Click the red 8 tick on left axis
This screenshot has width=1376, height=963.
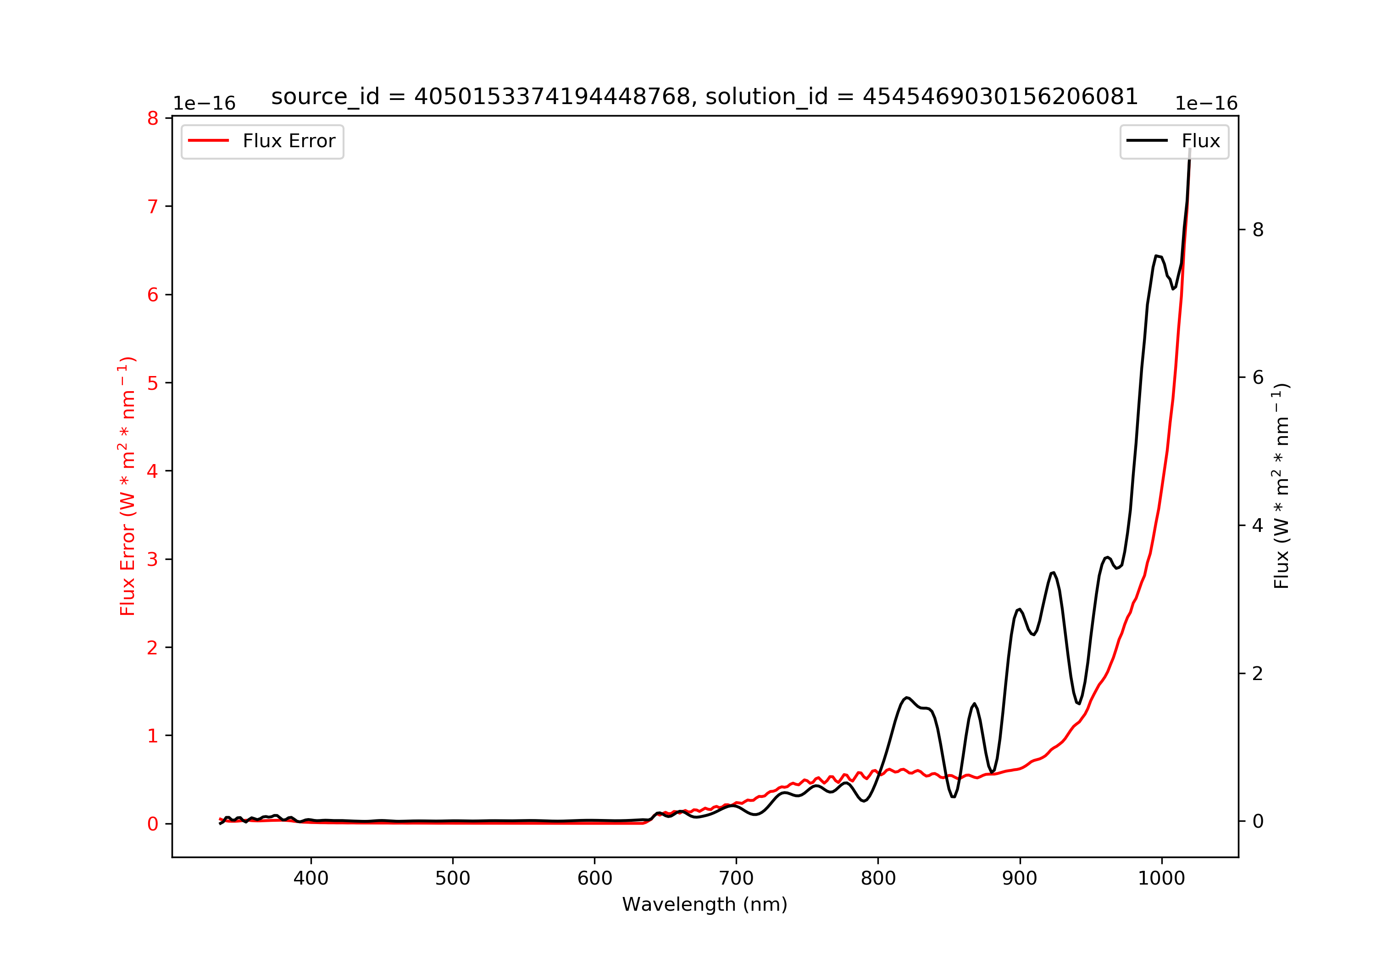tap(152, 119)
